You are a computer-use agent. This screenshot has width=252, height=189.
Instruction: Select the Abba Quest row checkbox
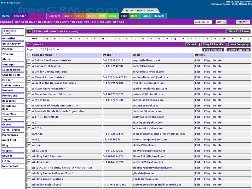click(29, 151)
